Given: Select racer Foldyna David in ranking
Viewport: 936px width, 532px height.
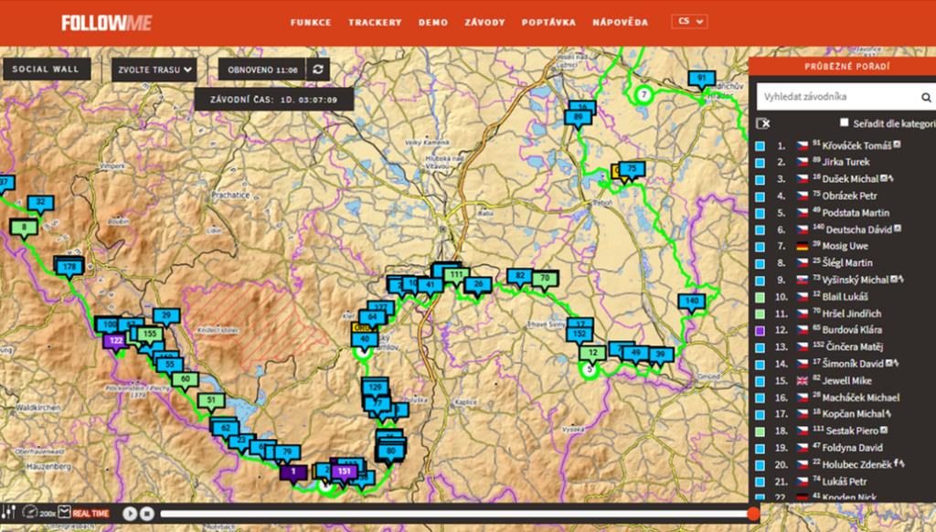Looking at the screenshot, I should [852, 448].
